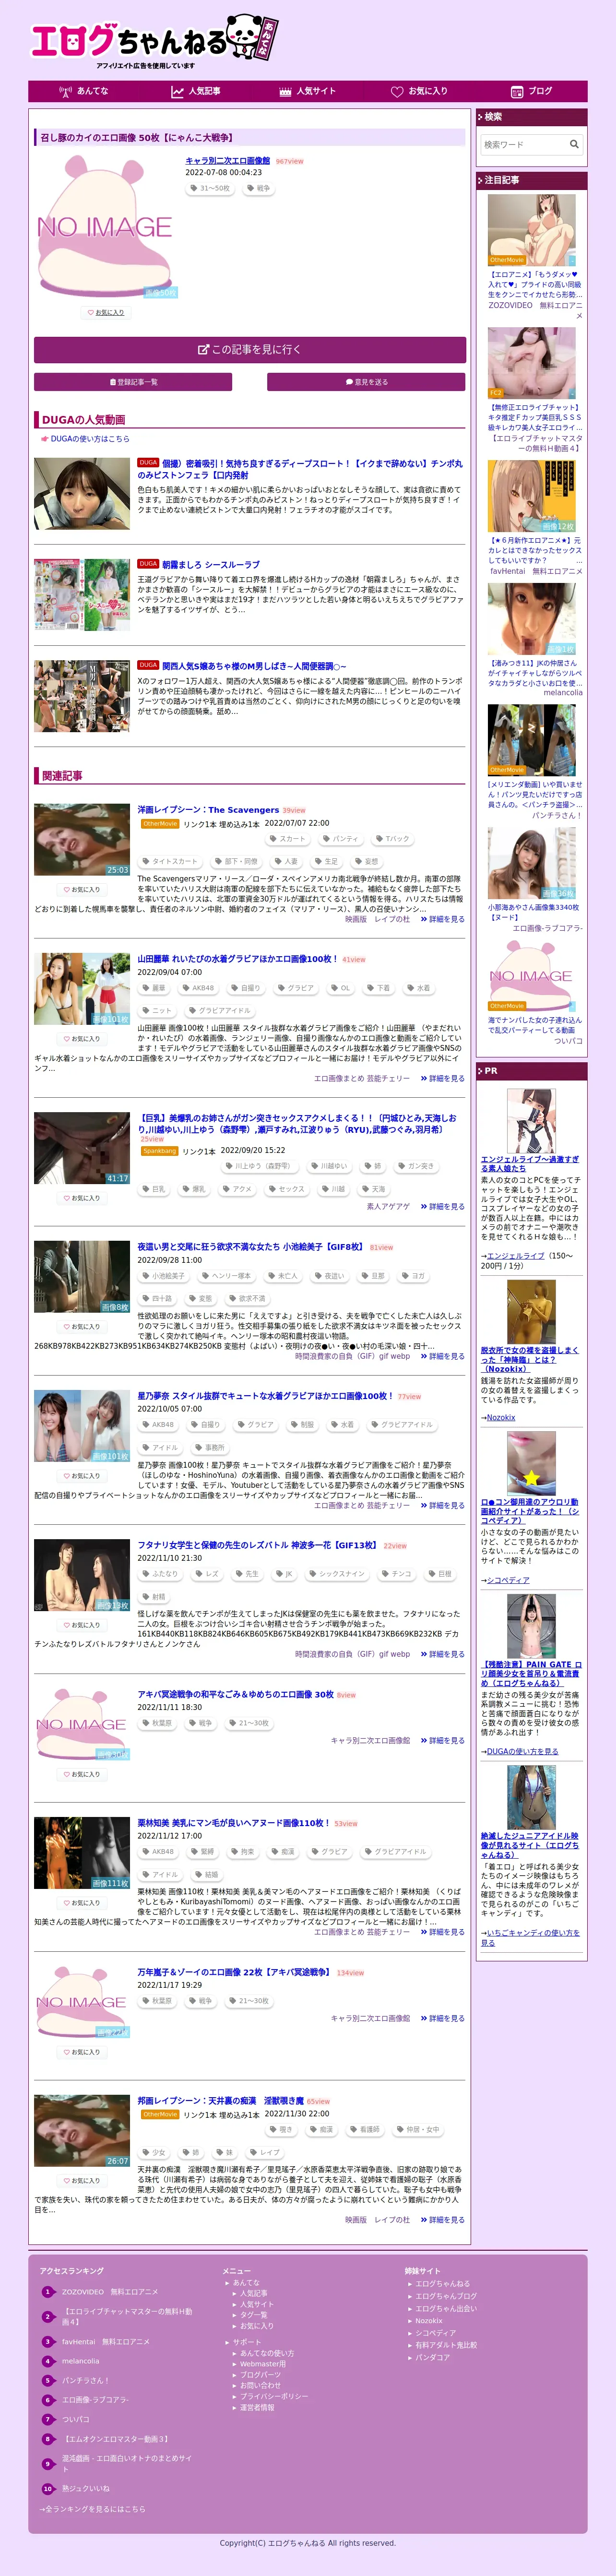Viewport: 616px width, 2576px height.
Task: Click the chart icon beside 人気記事
Action: tap(177, 91)
